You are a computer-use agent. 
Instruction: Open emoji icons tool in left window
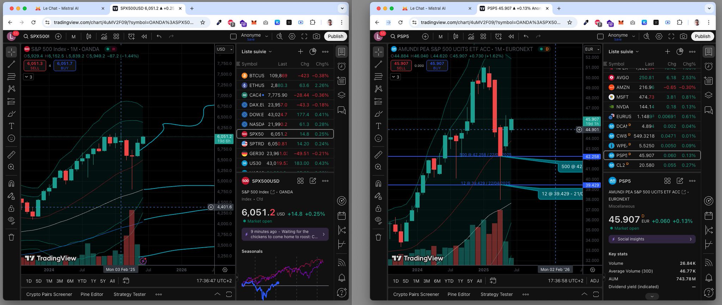point(11,138)
